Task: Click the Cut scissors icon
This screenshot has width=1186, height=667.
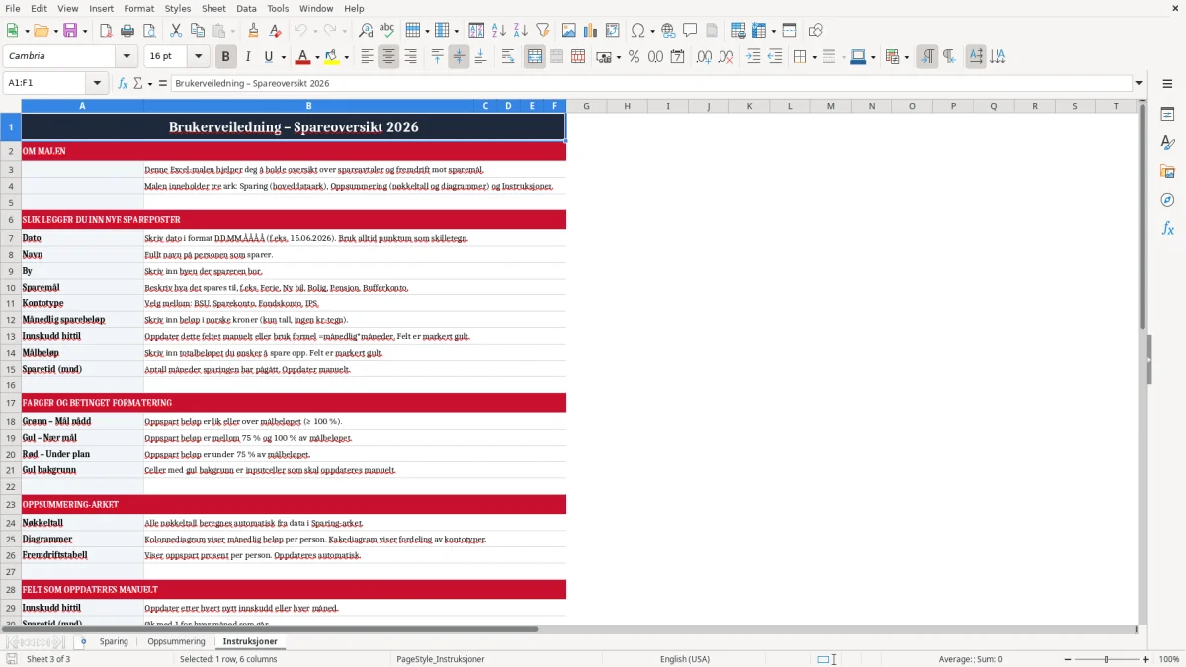Action: 175,31
